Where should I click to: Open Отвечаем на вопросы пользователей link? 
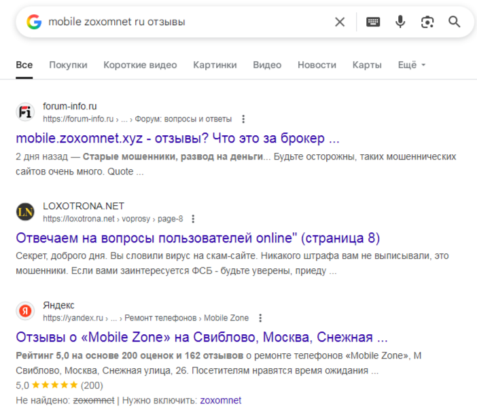(198, 238)
